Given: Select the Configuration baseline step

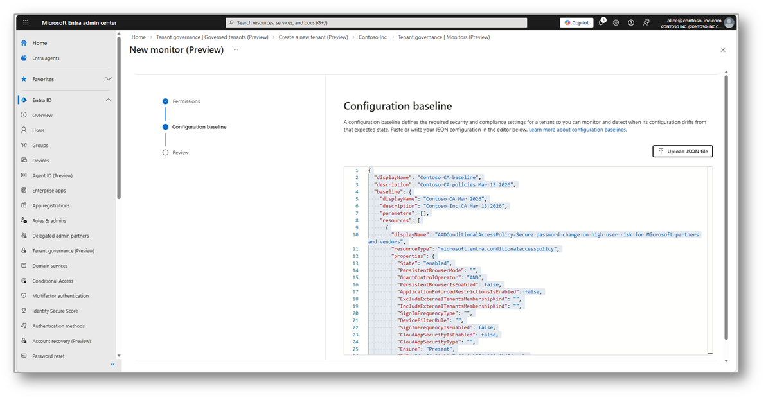Looking at the screenshot, I should click(x=199, y=127).
